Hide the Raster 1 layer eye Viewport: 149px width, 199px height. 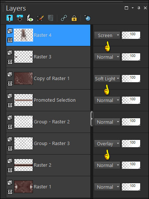10,192
